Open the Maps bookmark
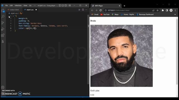179x100 pixels. (115, 14)
